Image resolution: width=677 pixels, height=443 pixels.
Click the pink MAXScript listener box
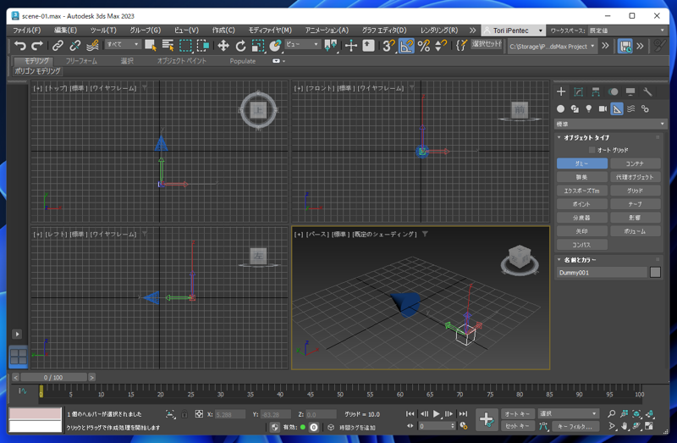coord(36,413)
